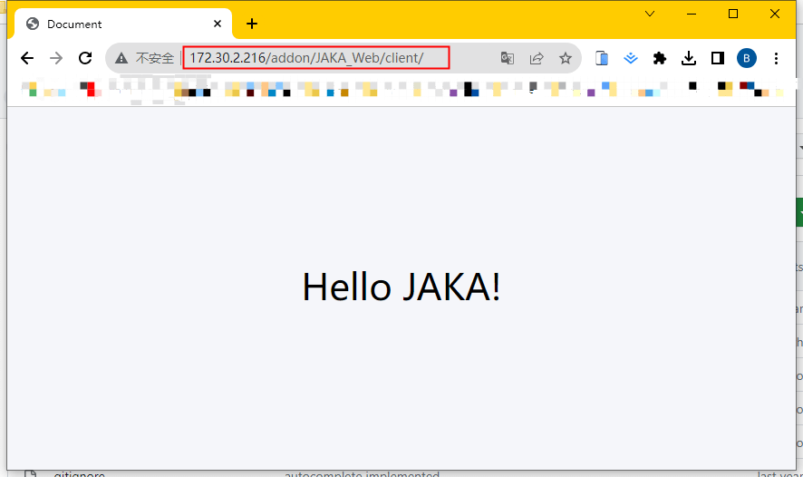Viewport: 803px width, 477px height.
Task: Open the Google Translate page icon
Action: (x=508, y=58)
